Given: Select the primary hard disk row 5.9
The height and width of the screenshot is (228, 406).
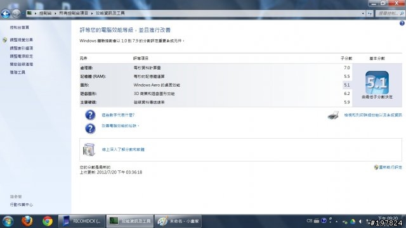Looking at the screenshot, I should [x=216, y=102].
